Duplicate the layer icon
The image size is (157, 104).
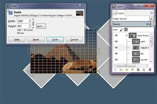click(x=138, y=70)
